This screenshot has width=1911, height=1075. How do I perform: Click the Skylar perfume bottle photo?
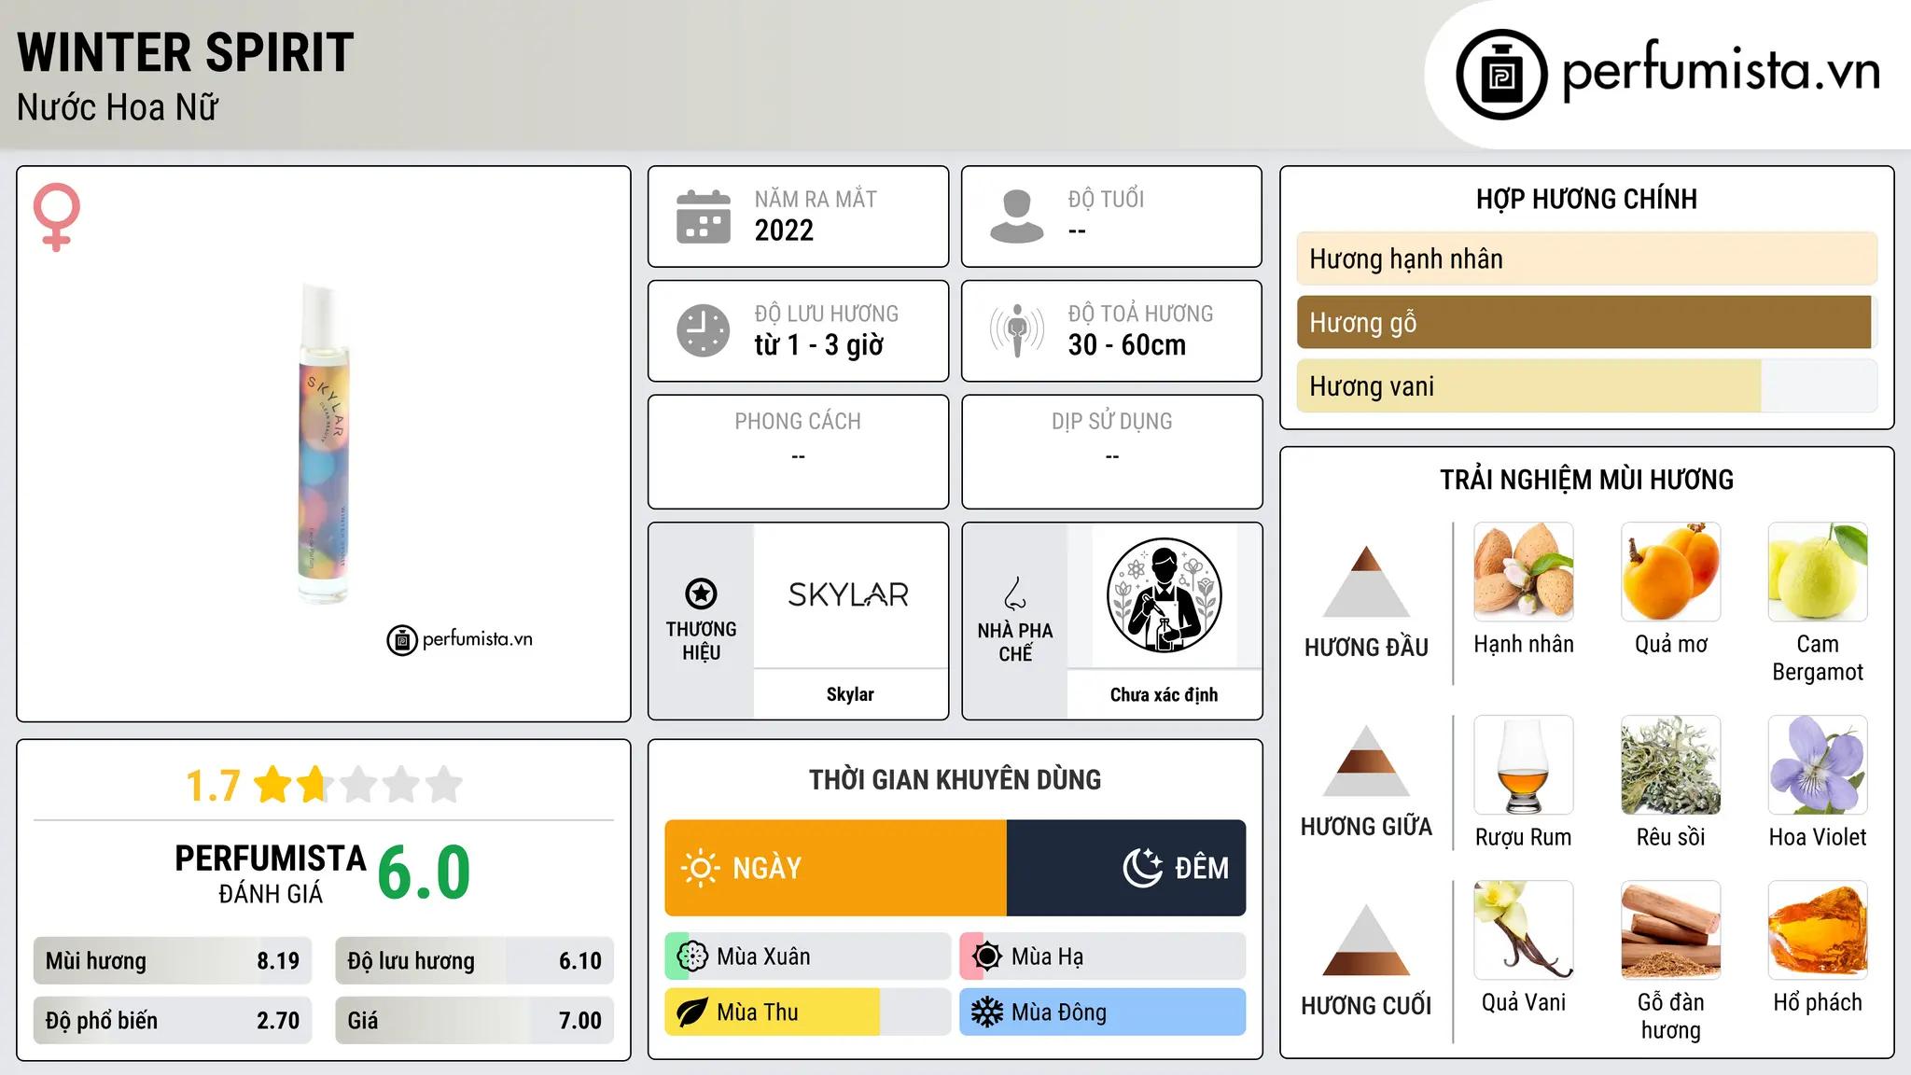pyautogui.click(x=324, y=443)
